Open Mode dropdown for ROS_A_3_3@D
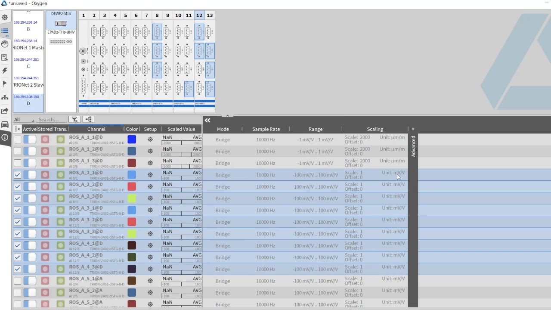The height and width of the screenshot is (310, 551). (223, 234)
